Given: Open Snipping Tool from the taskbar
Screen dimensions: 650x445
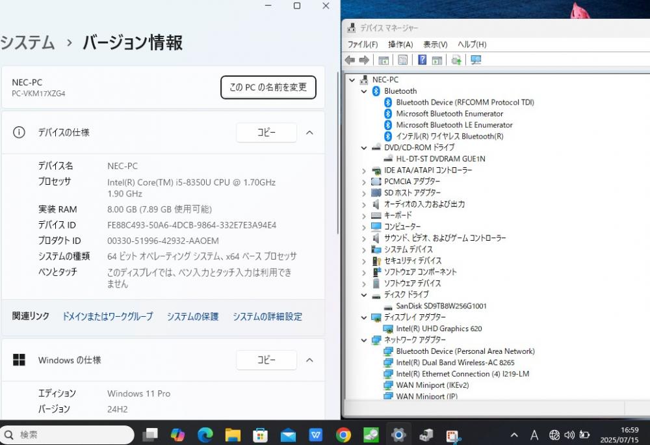Looking at the screenshot, I should 454,435.
